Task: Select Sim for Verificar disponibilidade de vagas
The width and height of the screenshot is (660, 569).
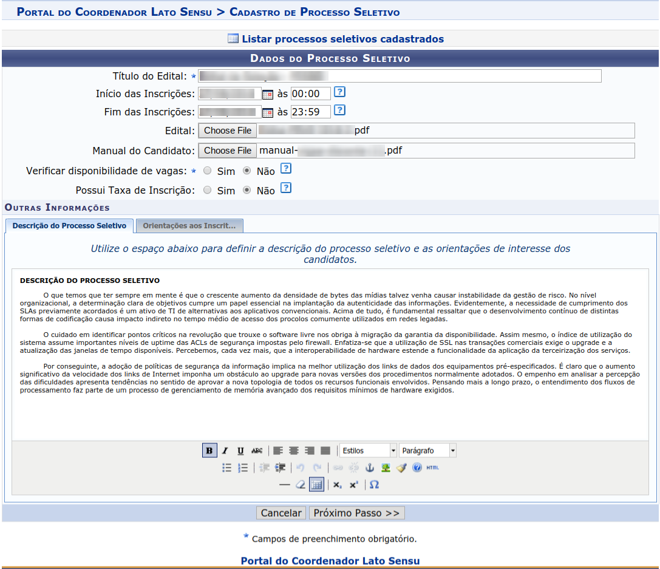Action: coord(207,171)
